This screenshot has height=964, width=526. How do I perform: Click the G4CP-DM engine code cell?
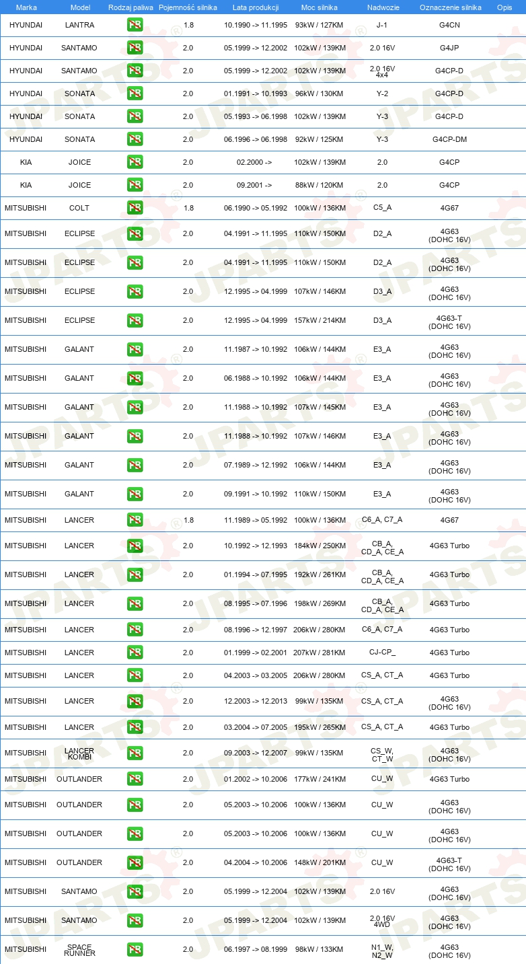tap(449, 139)
